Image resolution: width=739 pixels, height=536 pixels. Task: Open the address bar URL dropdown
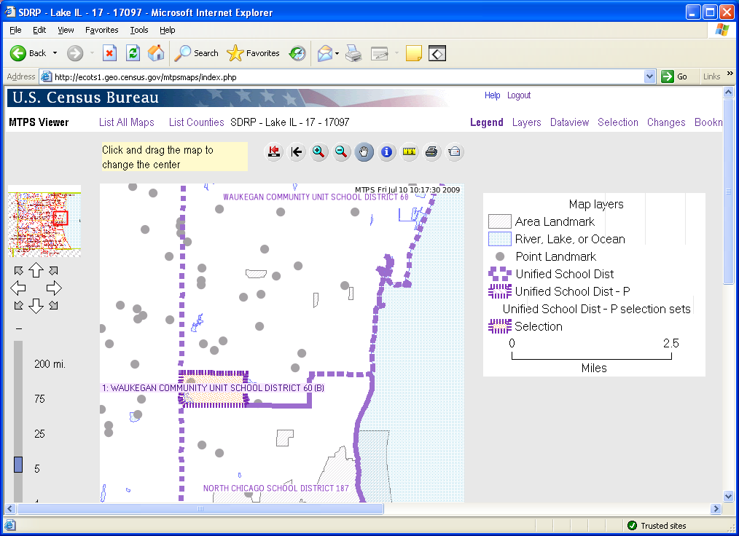point(650,76)
